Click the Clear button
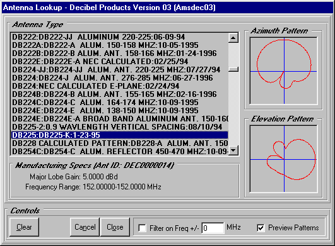 click(x=24, y=227)
